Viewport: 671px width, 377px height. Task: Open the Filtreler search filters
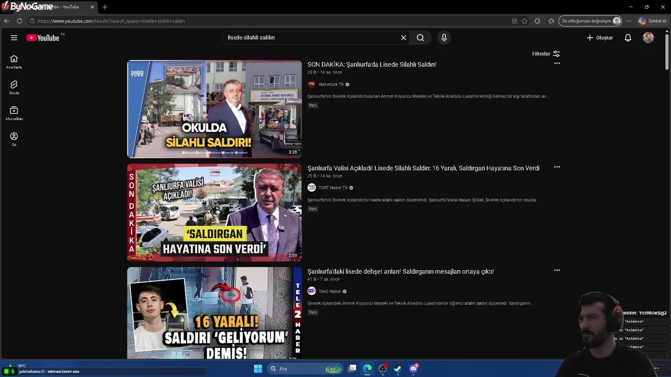pyautogui.click(x=546, y=54)
